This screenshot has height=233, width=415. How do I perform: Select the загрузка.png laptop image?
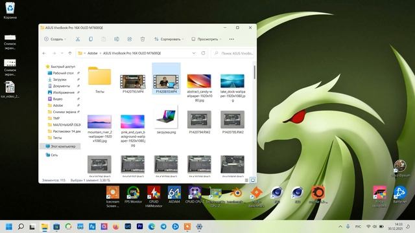166,120
